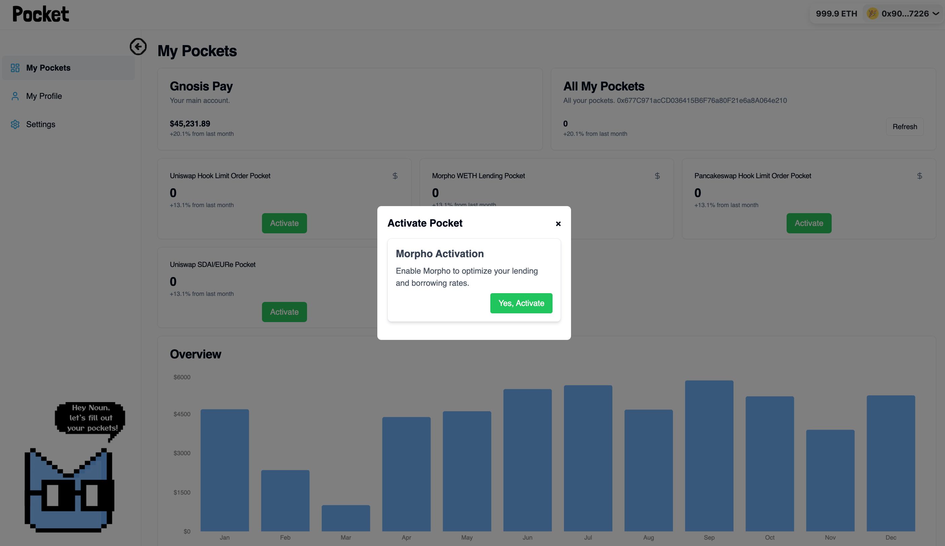Viewport: 945px width, 546px height.
Task: Click the Oct bar in Overview chart
Action: 770,464
